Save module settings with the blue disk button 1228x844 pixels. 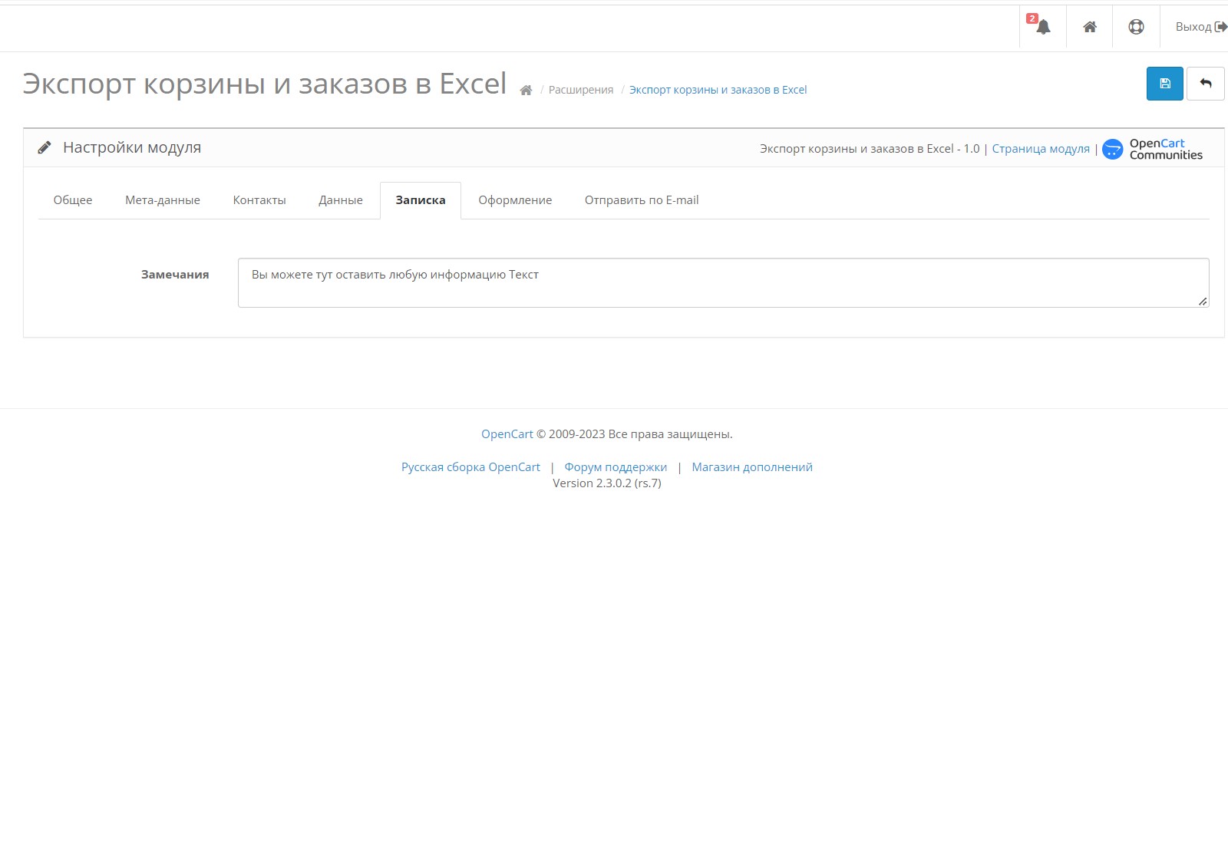coord(1164,84)
